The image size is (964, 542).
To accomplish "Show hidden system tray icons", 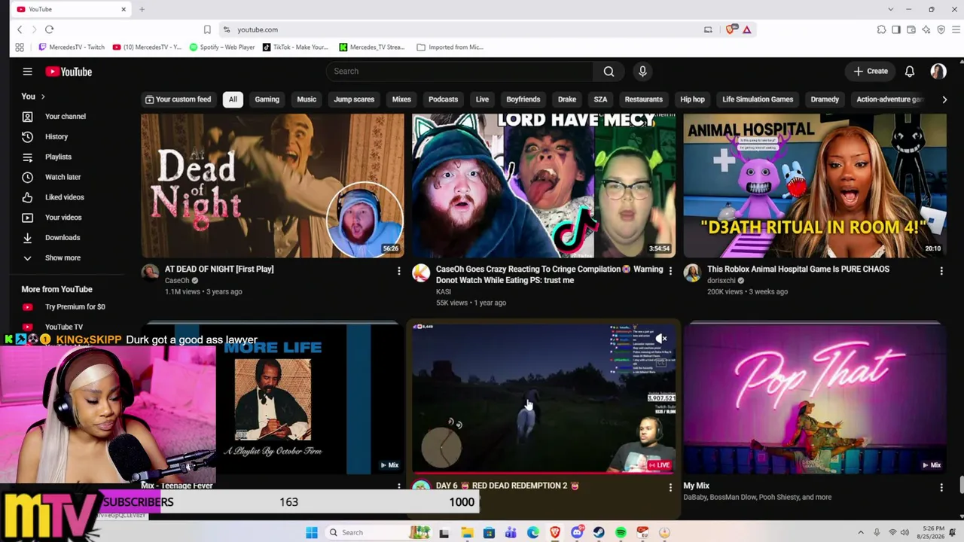I will tap(861, 532).
